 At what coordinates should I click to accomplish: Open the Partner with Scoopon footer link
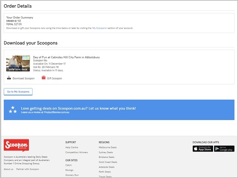[x=28, y=169]
